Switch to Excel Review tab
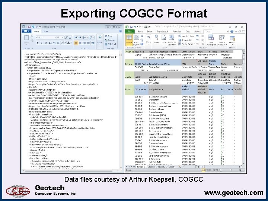 pos(198,31)
